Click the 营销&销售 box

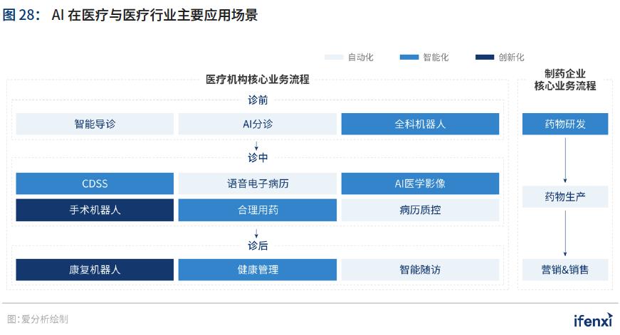(x=565, y=270)
